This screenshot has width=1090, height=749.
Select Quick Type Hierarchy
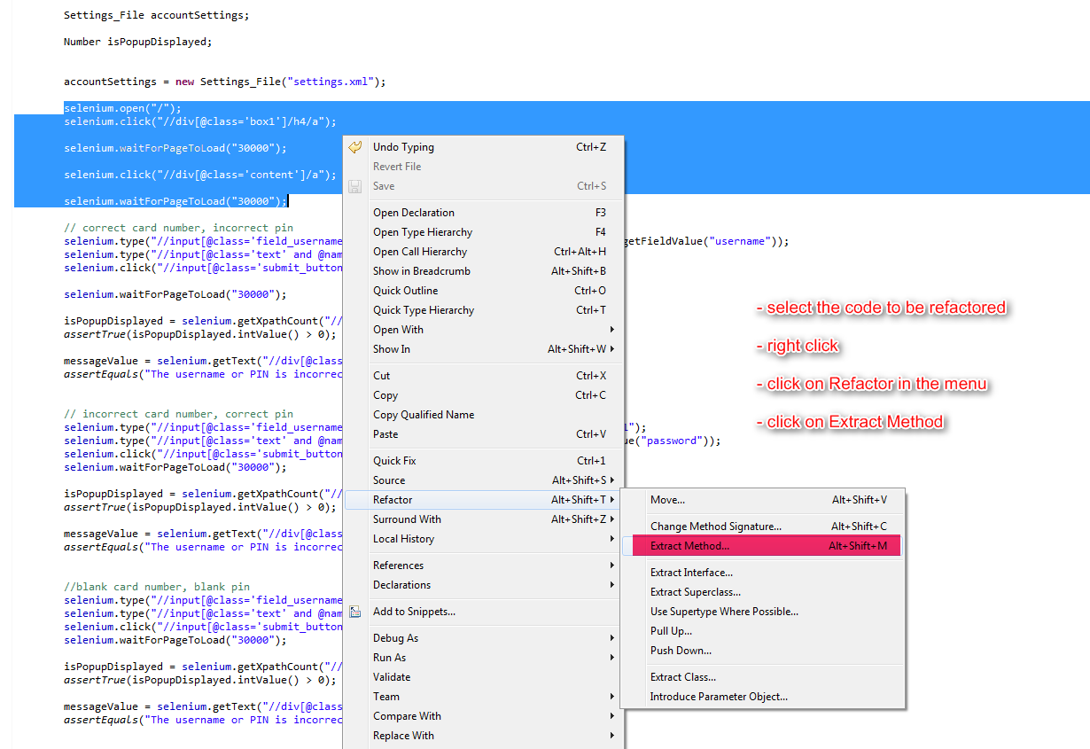(484, 310)
